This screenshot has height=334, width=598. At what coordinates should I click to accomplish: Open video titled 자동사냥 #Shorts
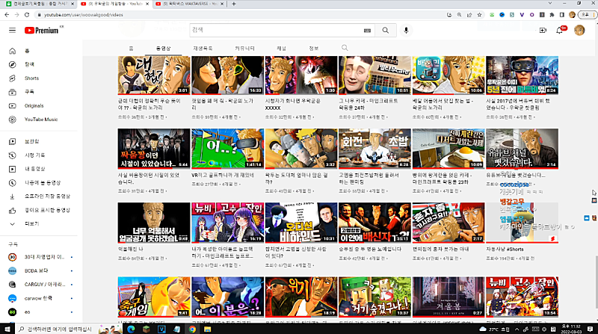[505, 250]
